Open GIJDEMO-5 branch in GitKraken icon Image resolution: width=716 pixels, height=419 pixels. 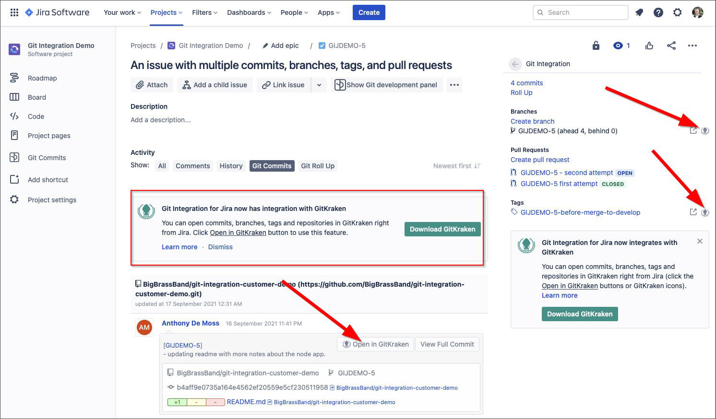(x=705, y=130)
